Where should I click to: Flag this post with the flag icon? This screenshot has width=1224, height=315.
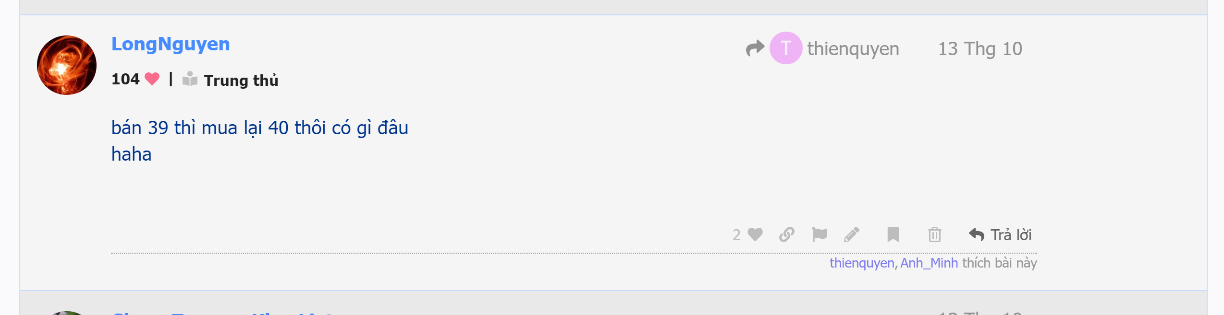(819, 234)
